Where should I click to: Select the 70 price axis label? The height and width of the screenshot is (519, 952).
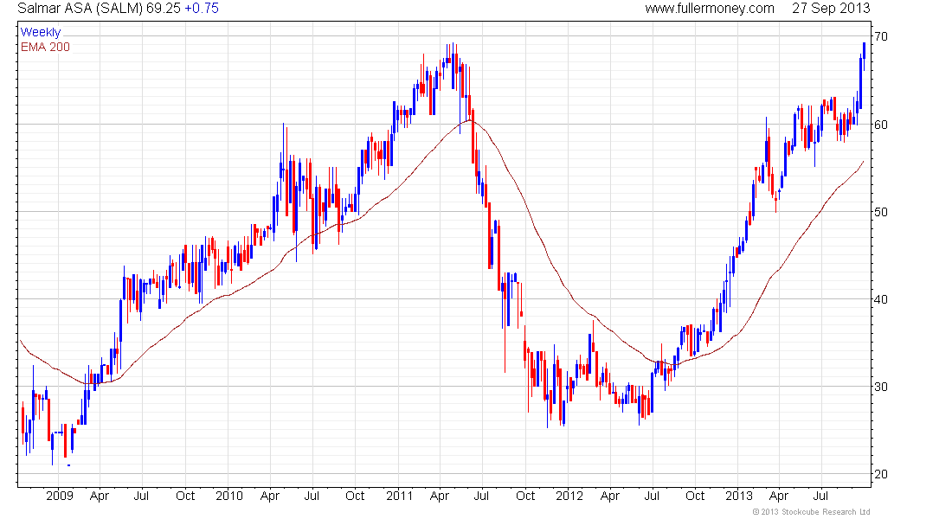pyautogui.click(x=880, y=37)
